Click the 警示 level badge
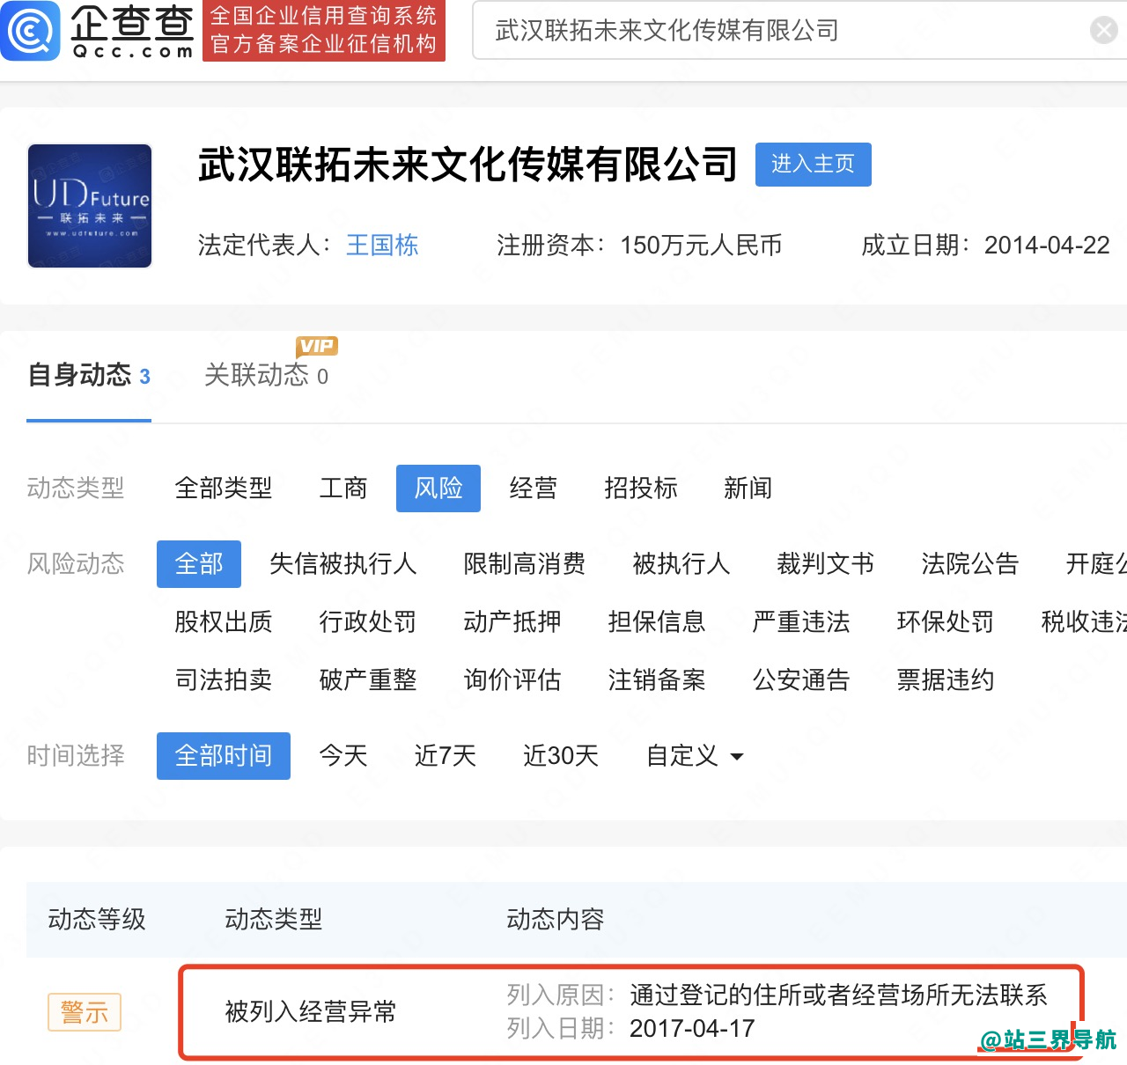 pyautogui.click(x=85, y=1012)
